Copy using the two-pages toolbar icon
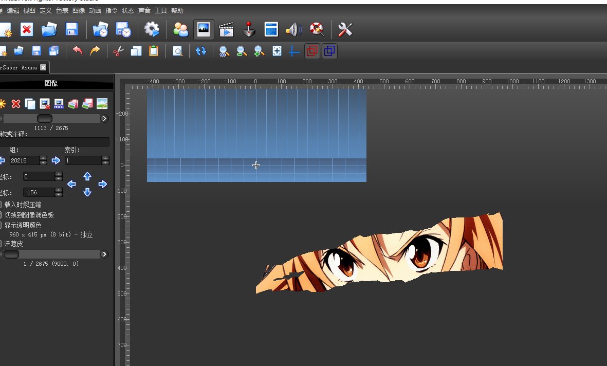Screen dimensions: 607x366 [x=136, y=51]
